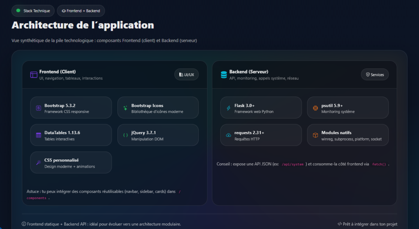Click the Bootstrap Icons sparkle icon
419x229 pixels.
tap(125, 108)
